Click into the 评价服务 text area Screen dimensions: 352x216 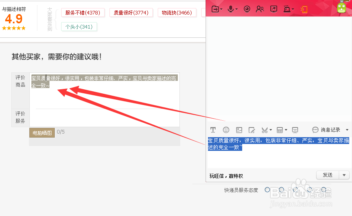pyautogui.click(x=104, y=118)
